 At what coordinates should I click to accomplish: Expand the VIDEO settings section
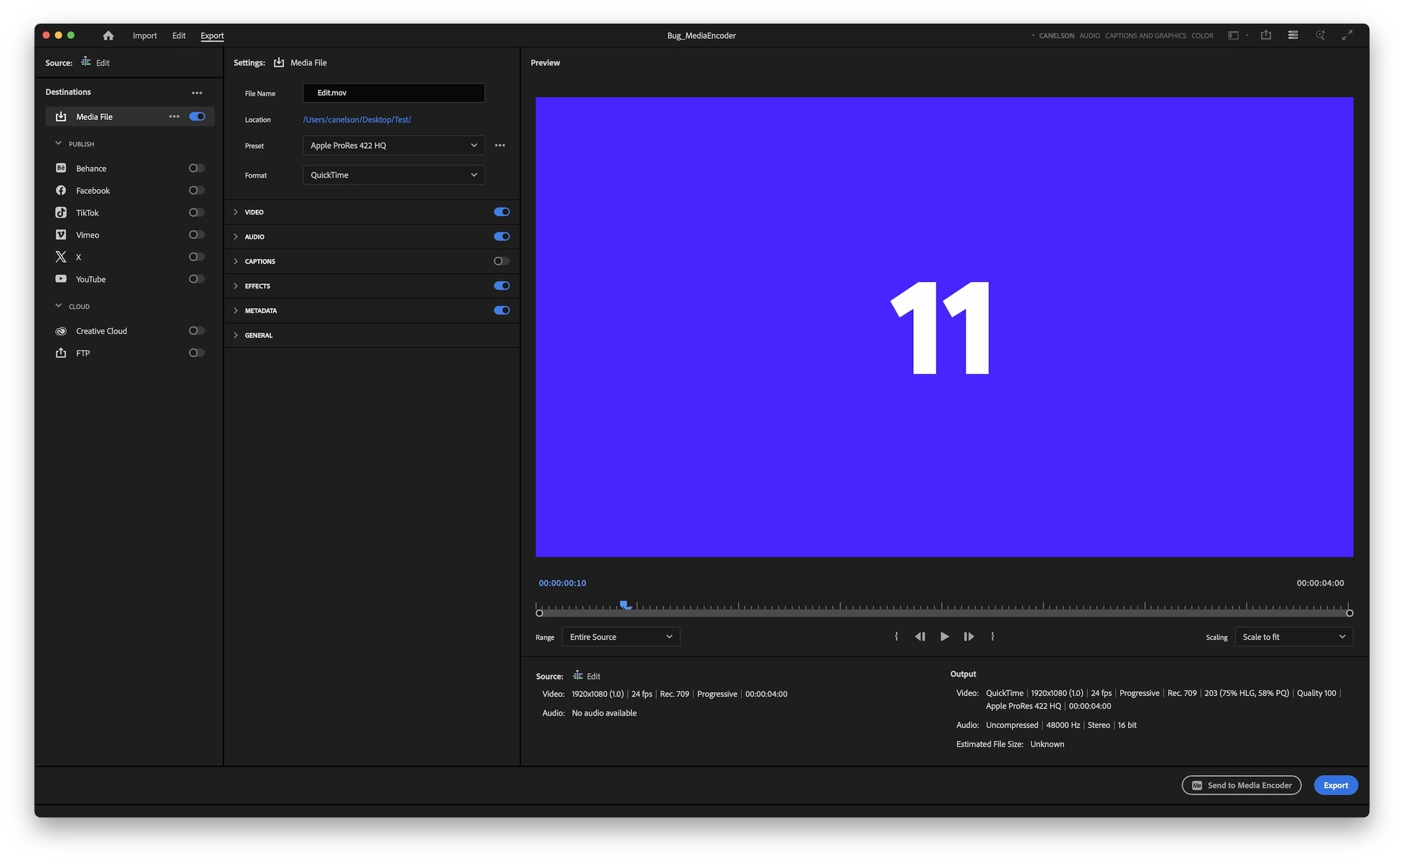pos(236,212)
